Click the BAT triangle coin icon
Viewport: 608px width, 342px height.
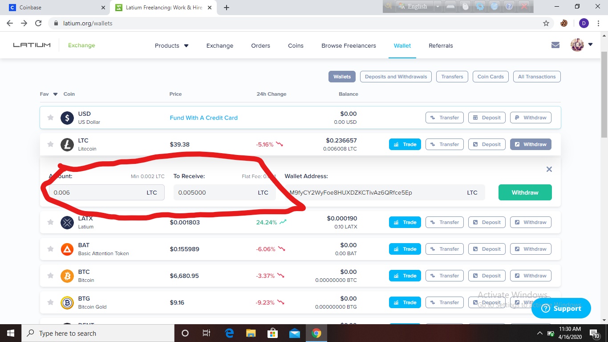click(x=67, y=249)
